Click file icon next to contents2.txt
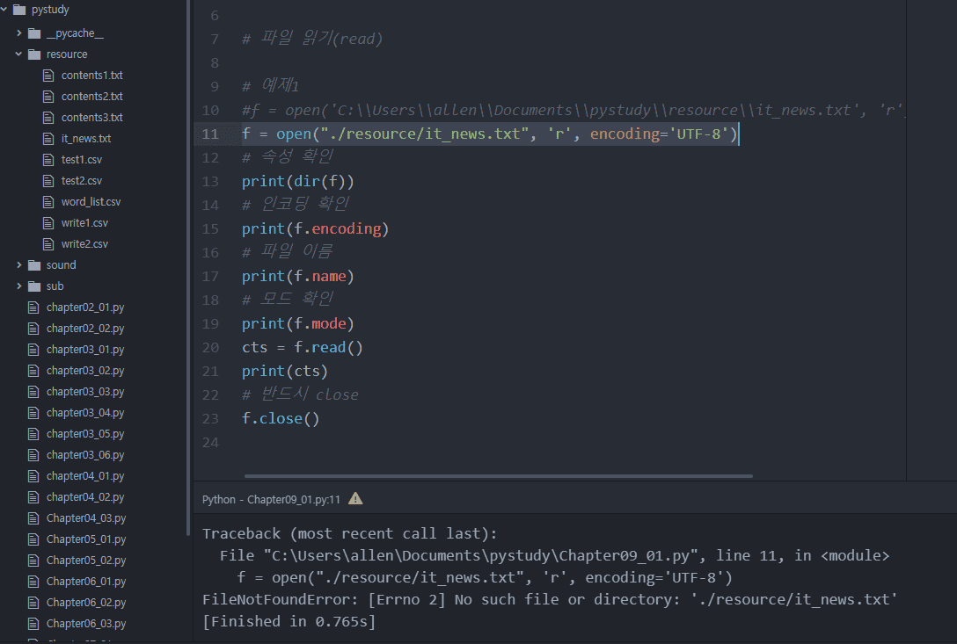This screenshot has height=644, width=957. tap(49, 97)
